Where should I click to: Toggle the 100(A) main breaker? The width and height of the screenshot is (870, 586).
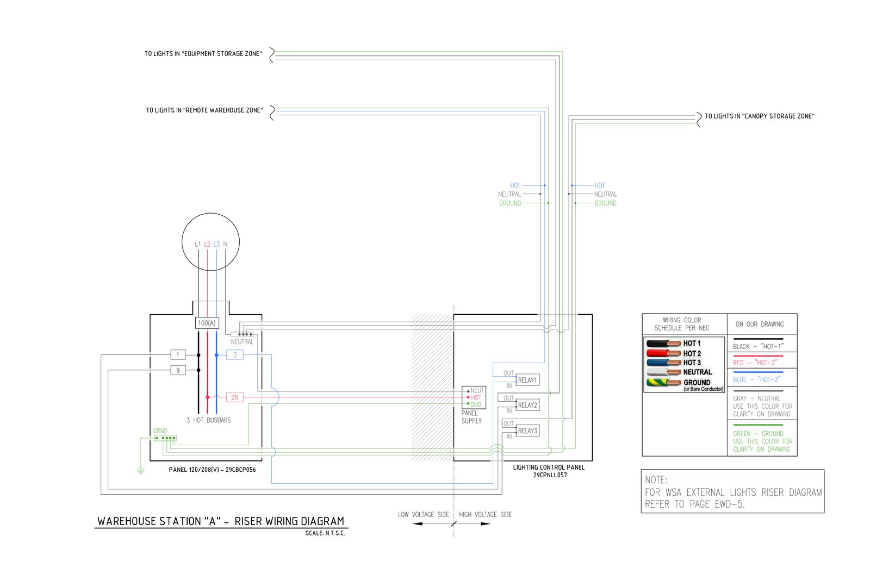(207, 323)
